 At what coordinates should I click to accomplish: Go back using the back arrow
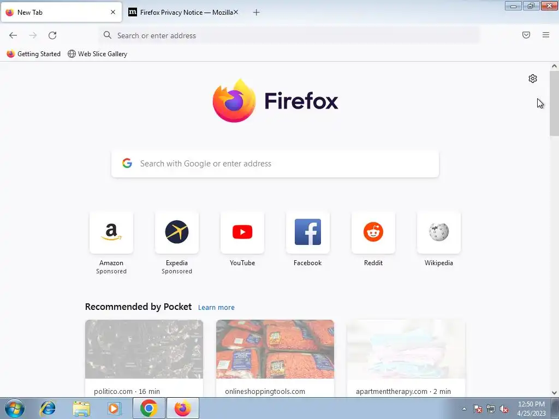[x=13, y=35]
